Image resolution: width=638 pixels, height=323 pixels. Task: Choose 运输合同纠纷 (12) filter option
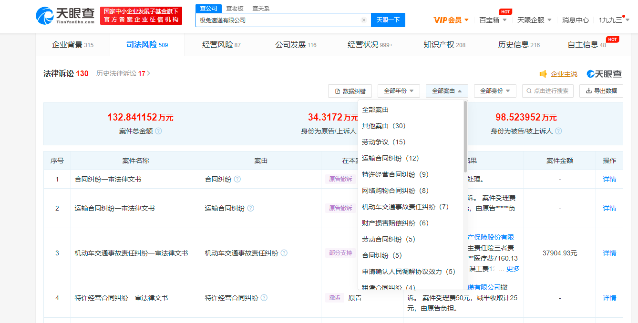pos(390,158)
